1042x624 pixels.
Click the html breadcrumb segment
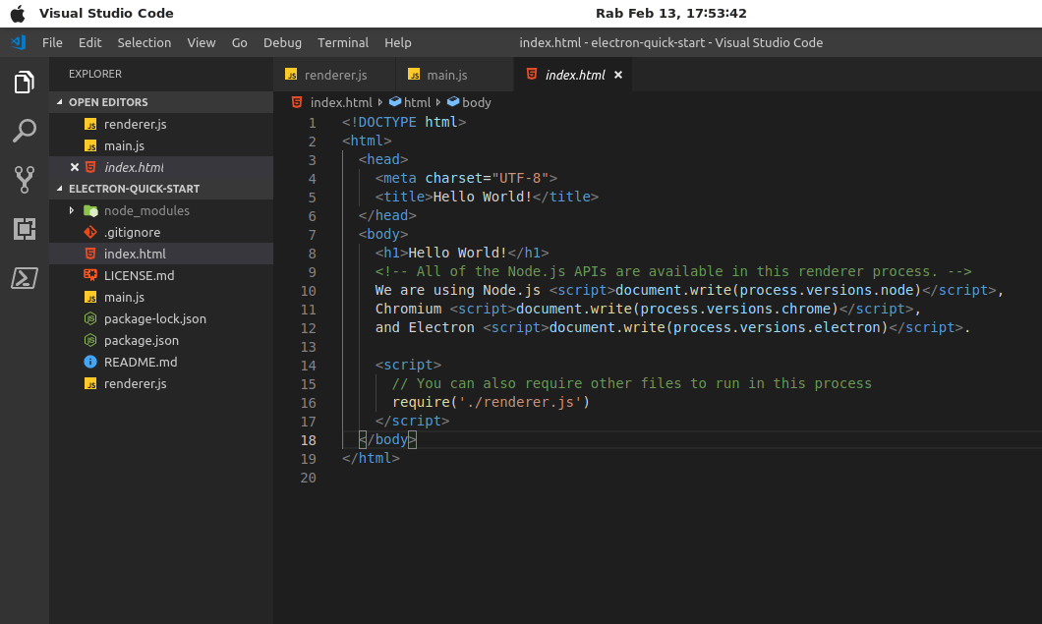(418, 102)
